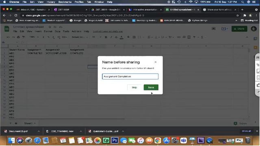
Task: Open the File menu in Sheets
Action: click(x=15, y=31)
